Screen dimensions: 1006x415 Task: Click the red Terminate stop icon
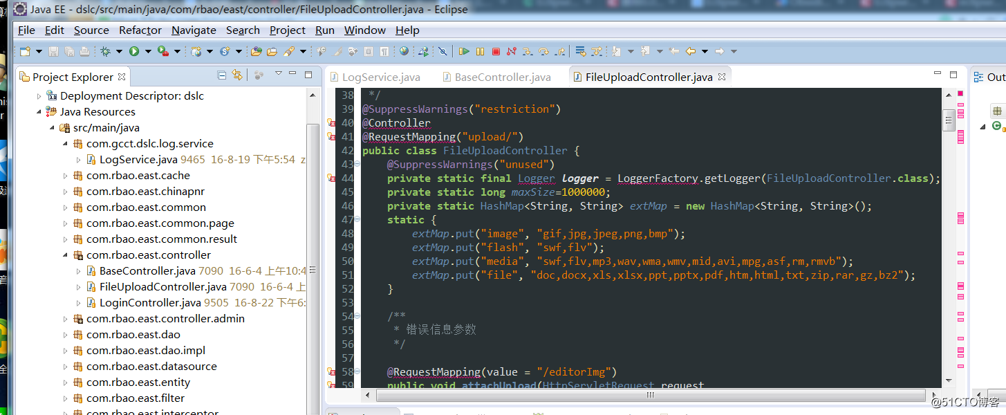pos(496,51)
